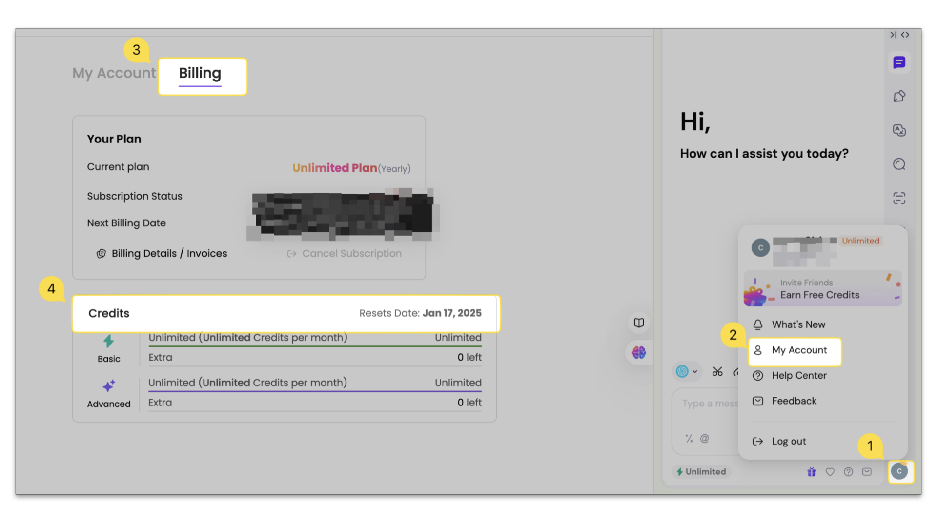Screen dimensions: 937x527
Task: Click the question mark icon in bottom bar
Action: 848,472
